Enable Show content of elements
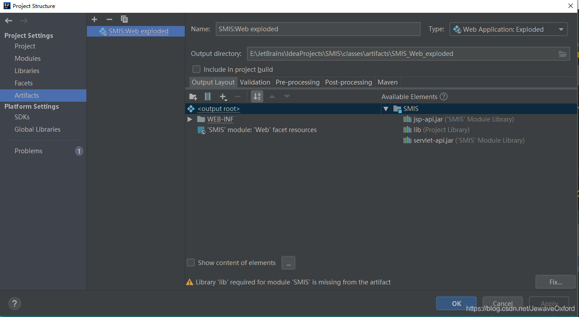This screenshot has height=317, width=579. click(191, 263)
